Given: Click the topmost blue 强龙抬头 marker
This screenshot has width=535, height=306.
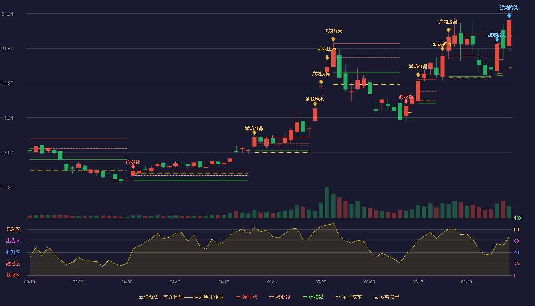Looking at the screenshot, I should click(x=509, y=16).
